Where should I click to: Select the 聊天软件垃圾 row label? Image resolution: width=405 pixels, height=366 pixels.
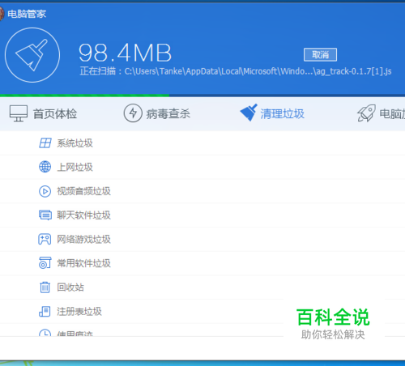click(x=83, y=215)
